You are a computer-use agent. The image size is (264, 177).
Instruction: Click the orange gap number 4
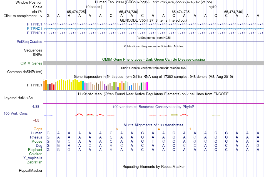(159, 129)
